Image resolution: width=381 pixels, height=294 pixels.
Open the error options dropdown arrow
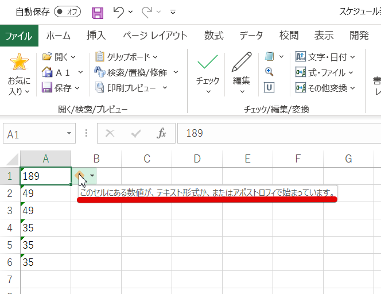[92, 176]
